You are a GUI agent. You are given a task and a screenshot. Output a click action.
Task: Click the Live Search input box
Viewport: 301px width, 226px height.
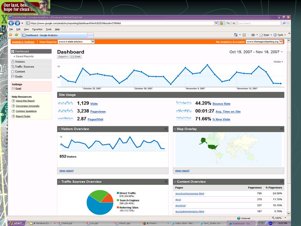coord(259,23)
